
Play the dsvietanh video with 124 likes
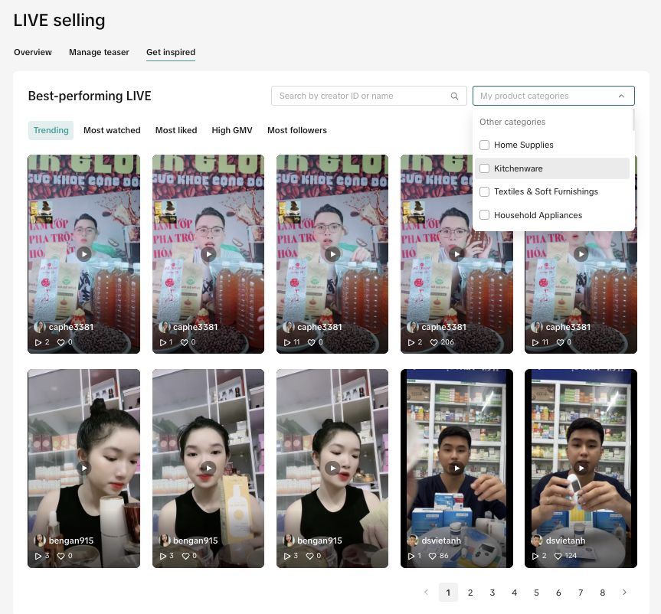581,469
